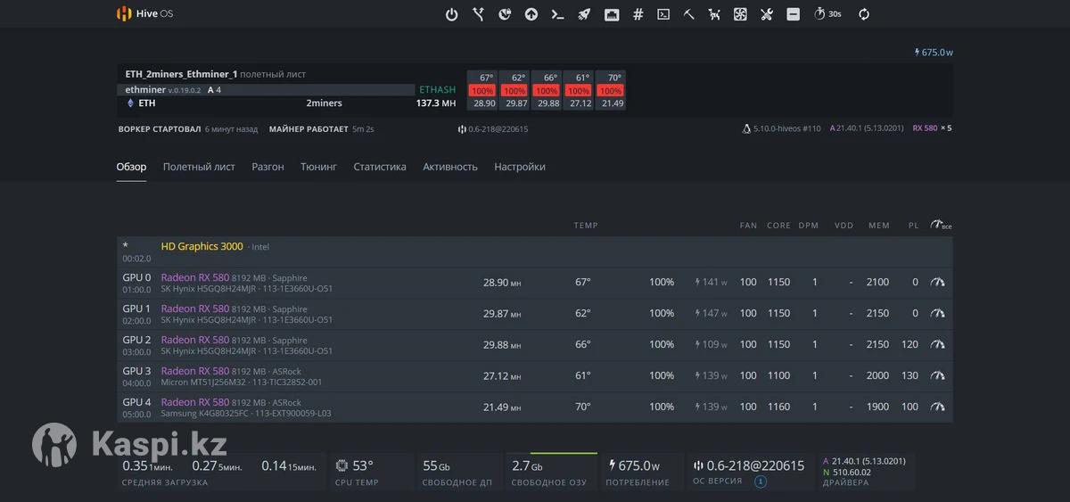Screen dimensions: 1070x502
Task: Switch to the Тюнинг tab
Action: pyautogui.click(x=318, y=167)
